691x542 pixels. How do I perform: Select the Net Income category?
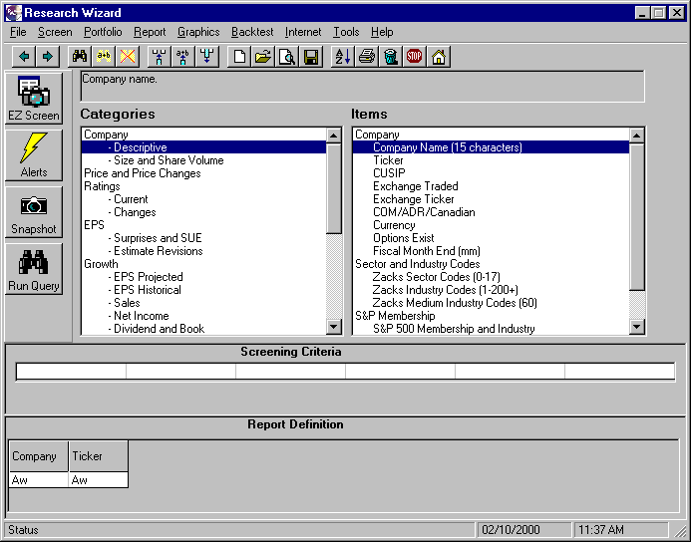point(203,316)
